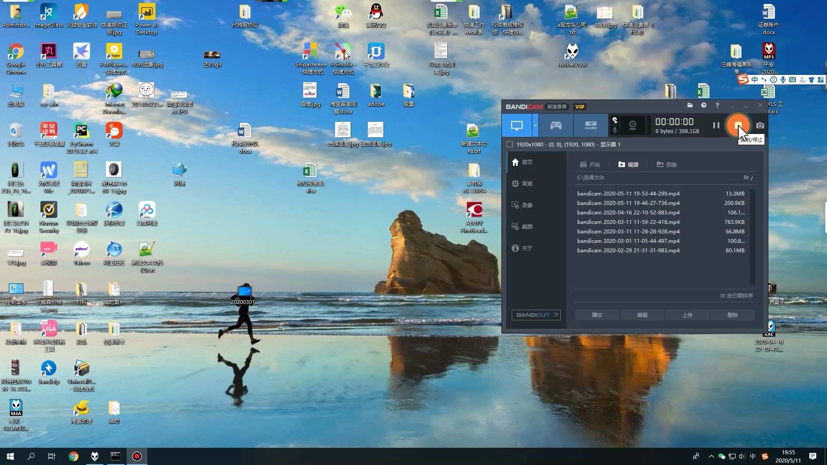Open Power BI Desktop shortcut

tap(147, 19)
